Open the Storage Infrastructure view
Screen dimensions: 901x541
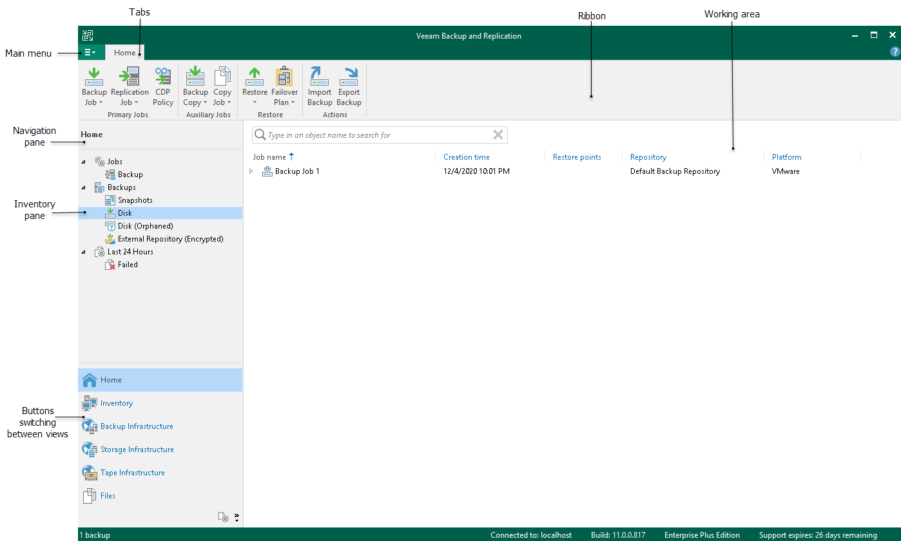point(137,449)
